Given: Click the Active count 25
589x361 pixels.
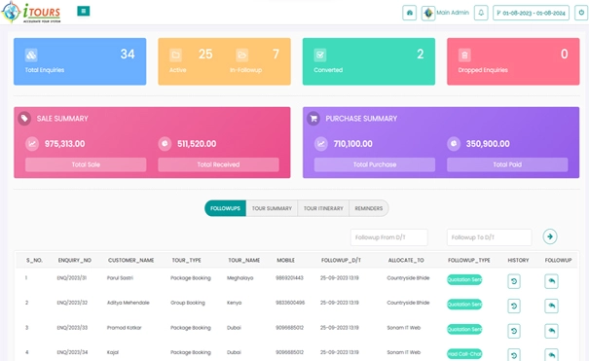Looking at the screenshot, I should 205,54.
